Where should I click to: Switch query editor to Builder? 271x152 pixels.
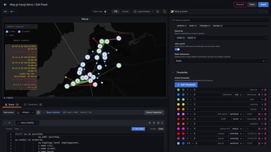tap(153, 129)
